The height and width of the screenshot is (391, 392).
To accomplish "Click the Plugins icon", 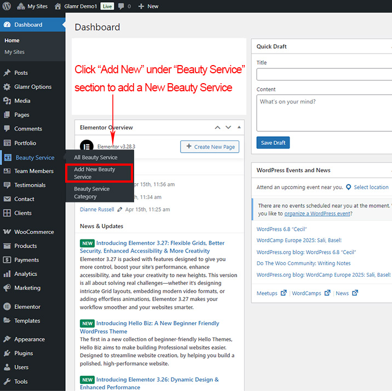I will 7,353.
